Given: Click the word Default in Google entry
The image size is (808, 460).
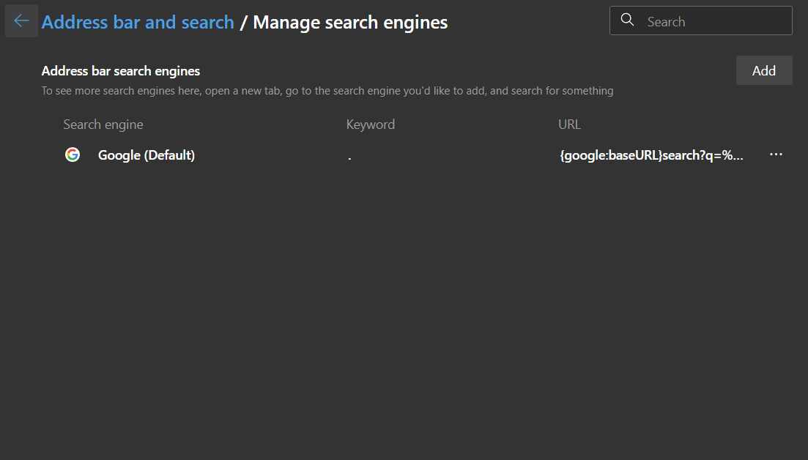Looking at the screenshot, I should pyautogui.click(x=169, y=155).
